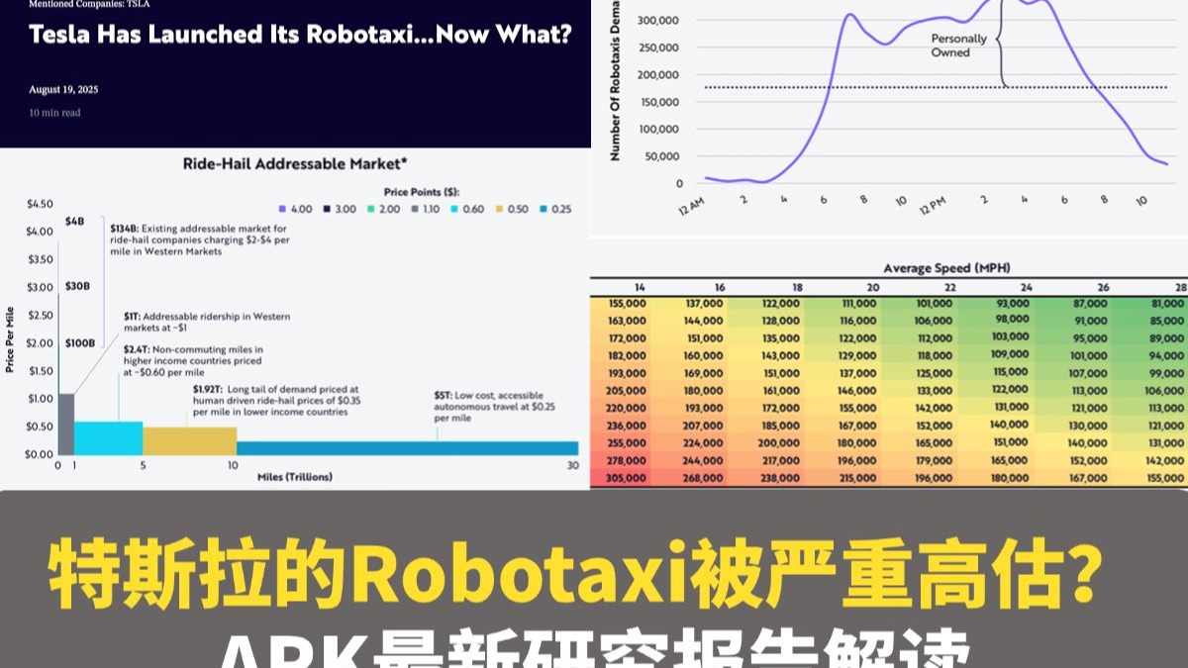This screenshot has width=1188, height=668.
Task: Select the '14' speed column header
Action: (x=639, y=287)
